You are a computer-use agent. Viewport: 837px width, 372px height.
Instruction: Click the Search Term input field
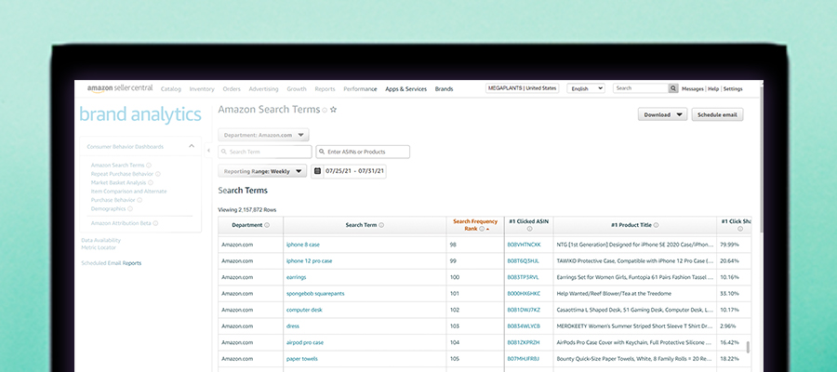pos(265,152)
